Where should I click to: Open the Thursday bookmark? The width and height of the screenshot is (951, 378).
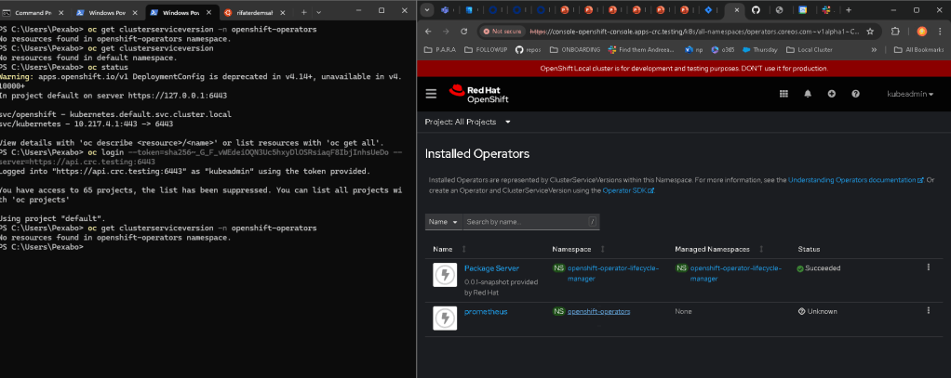[759, 49]
